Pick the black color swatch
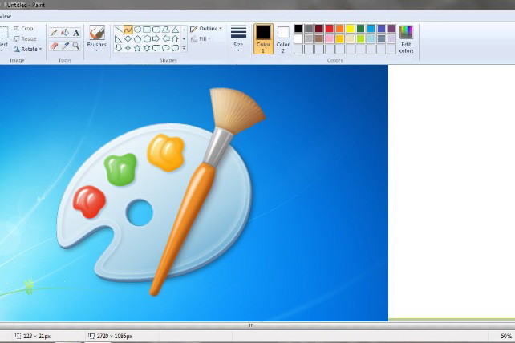Image resolution: width=515 pixels, height=343 pixels. (298, 29)
